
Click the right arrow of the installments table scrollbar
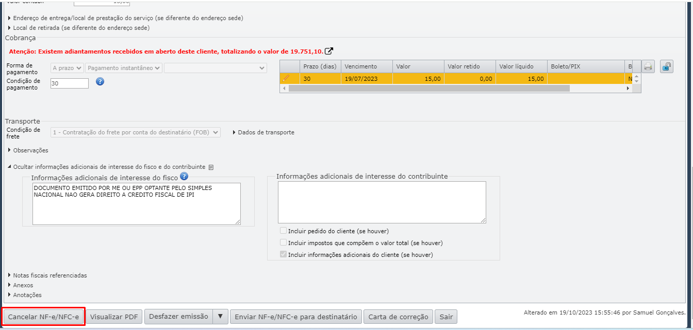pyautogui.click(x=628, y=88)
